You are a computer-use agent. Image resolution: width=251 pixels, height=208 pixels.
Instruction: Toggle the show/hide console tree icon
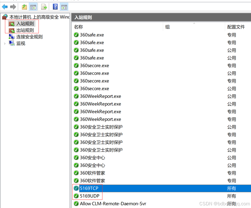click(x=33, y=7)
